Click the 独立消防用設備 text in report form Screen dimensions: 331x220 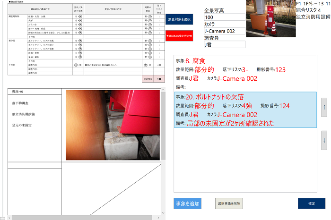24,114
